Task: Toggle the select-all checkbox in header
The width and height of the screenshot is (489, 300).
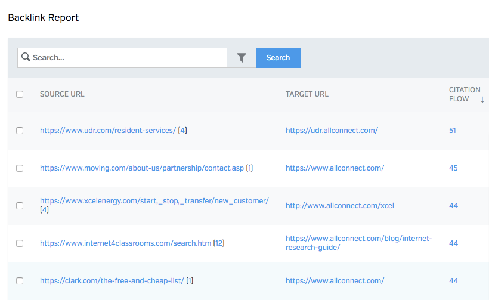Action: pyautogui.click(x=20, y=94)
